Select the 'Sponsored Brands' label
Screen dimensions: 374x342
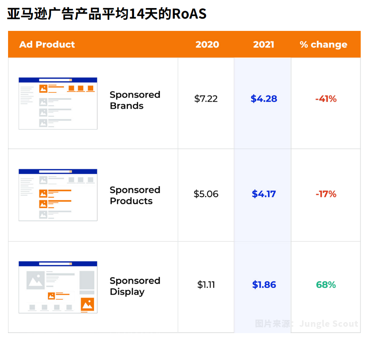[x=135, y=100]
